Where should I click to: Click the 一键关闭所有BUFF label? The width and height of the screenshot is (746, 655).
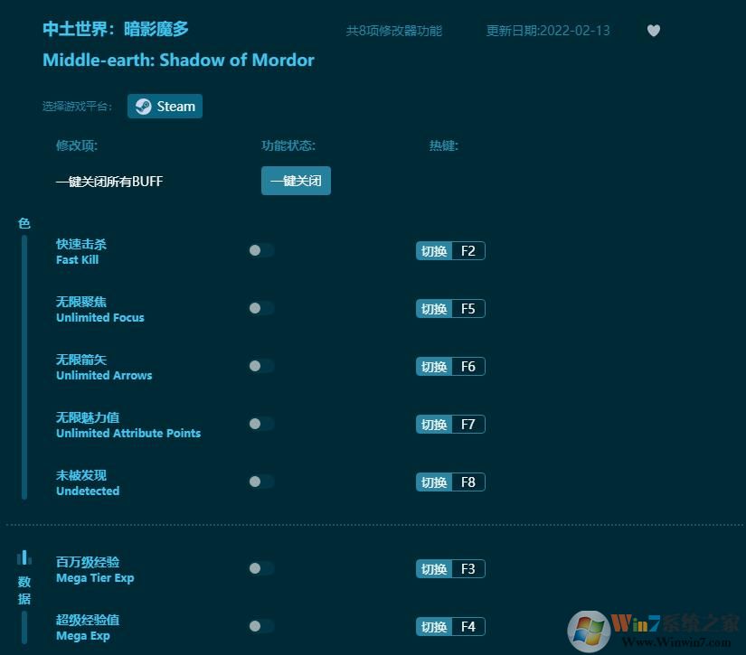109,181
